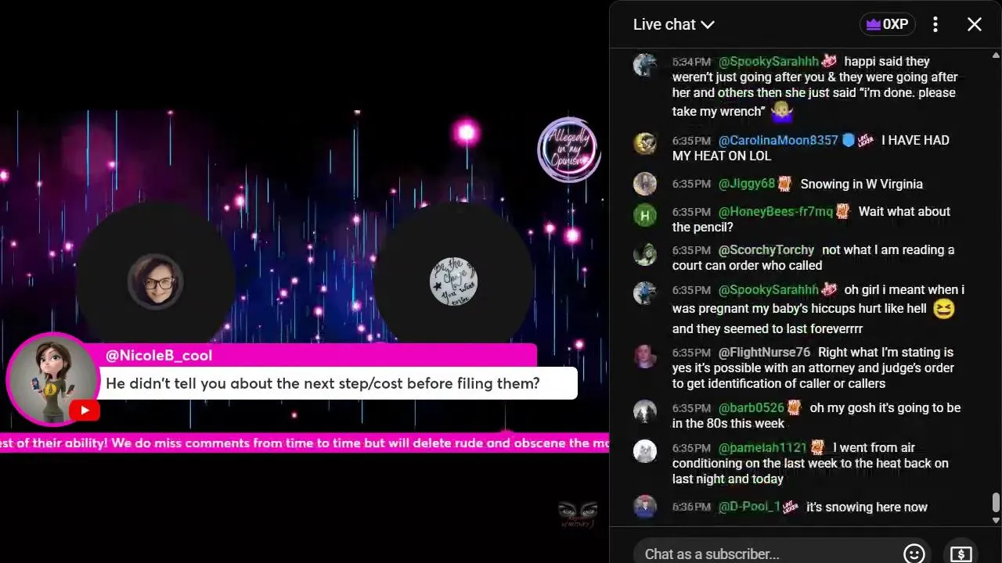Close the live chat panel
This screenshot has width=1002, height=563.
(x=975, y=24)
